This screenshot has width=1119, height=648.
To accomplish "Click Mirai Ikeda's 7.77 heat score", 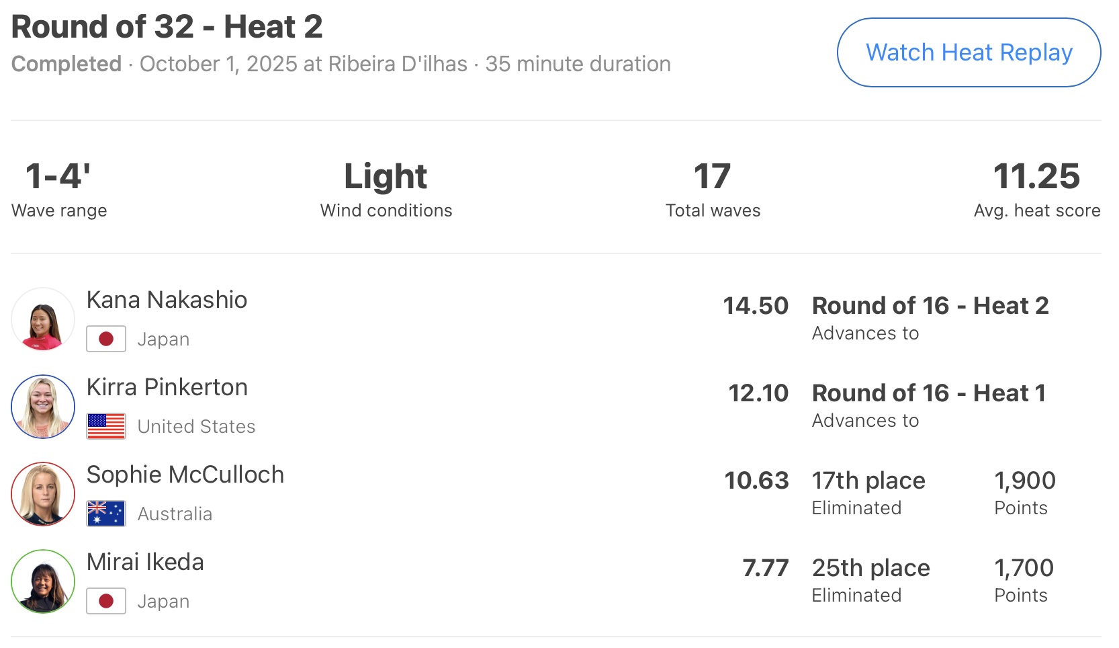I will 765,568.
